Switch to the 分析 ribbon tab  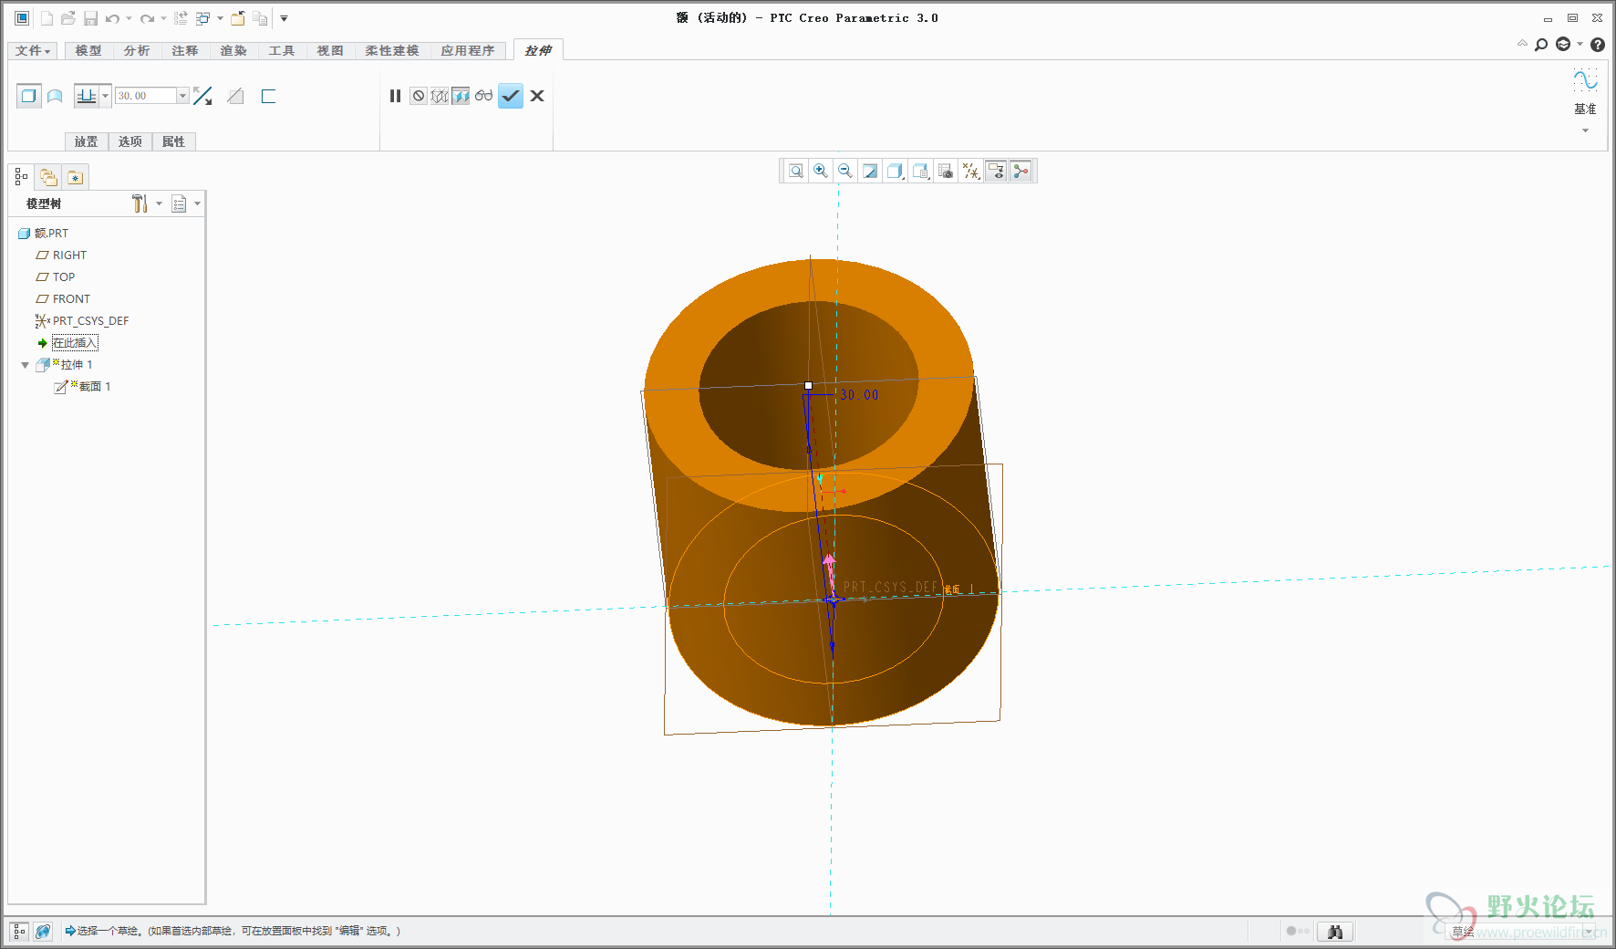137,51
